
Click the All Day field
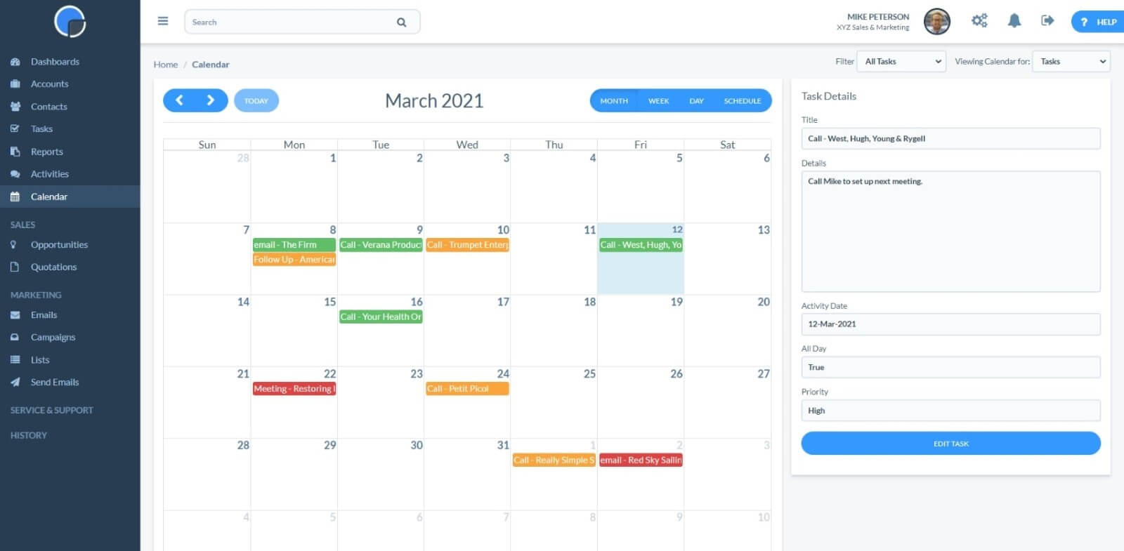(x=950, y=367)
